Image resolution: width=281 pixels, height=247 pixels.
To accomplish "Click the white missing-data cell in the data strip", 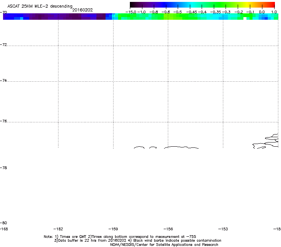I will coord(245,19).
